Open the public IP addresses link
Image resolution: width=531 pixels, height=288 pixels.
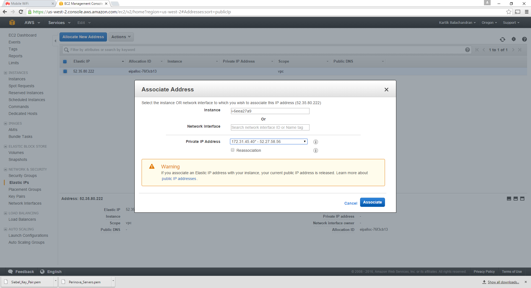click(179, 179)
